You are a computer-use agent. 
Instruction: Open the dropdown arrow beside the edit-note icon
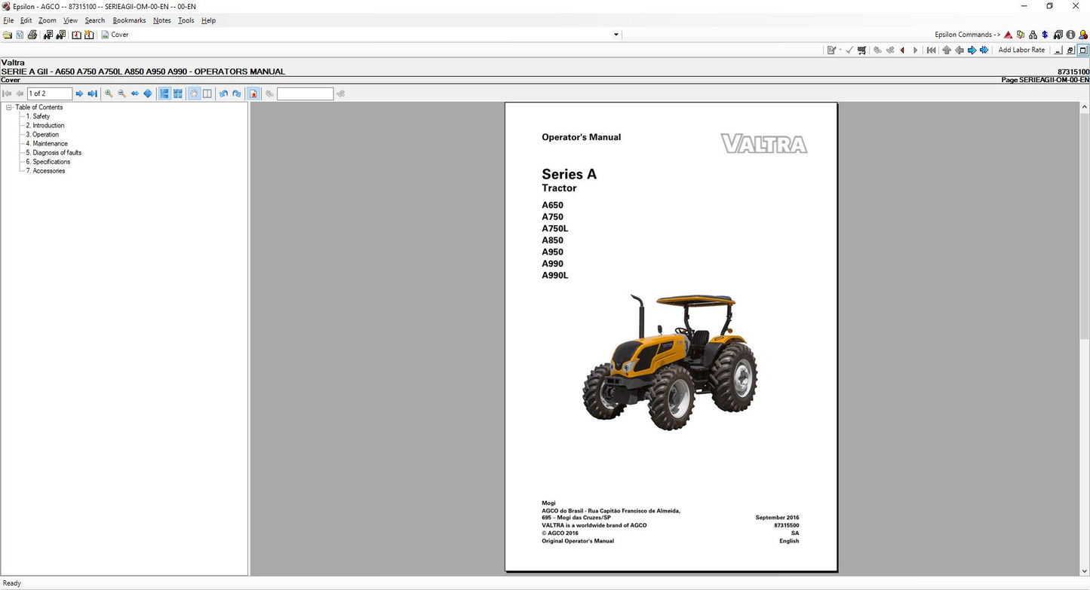[x=840, y=50]
